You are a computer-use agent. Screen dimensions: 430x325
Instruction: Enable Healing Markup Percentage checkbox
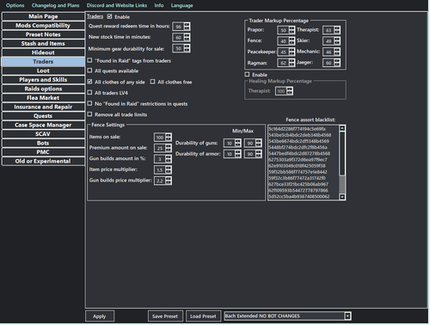click(247, 75)
